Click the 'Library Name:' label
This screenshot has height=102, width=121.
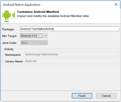point(14,61)
